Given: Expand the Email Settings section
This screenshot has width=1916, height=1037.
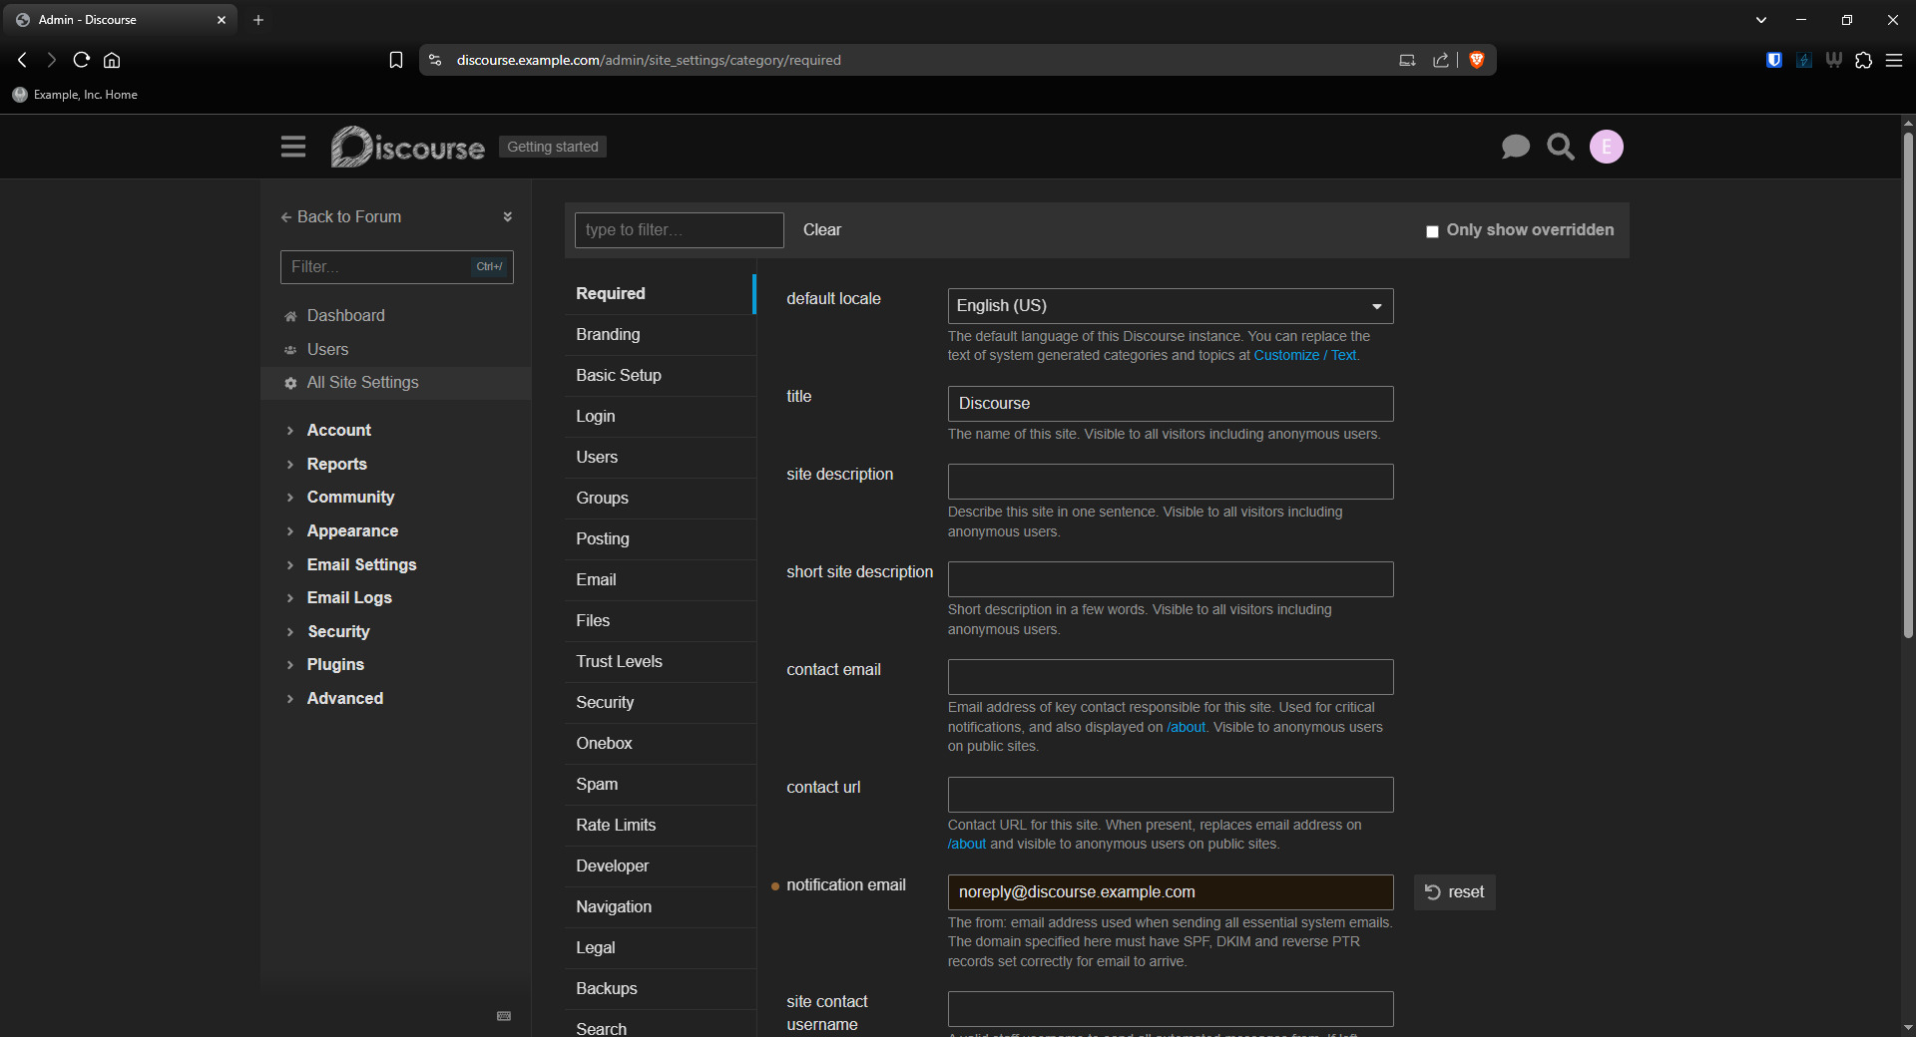Looking at the screenshot, I should pos(361,564).
